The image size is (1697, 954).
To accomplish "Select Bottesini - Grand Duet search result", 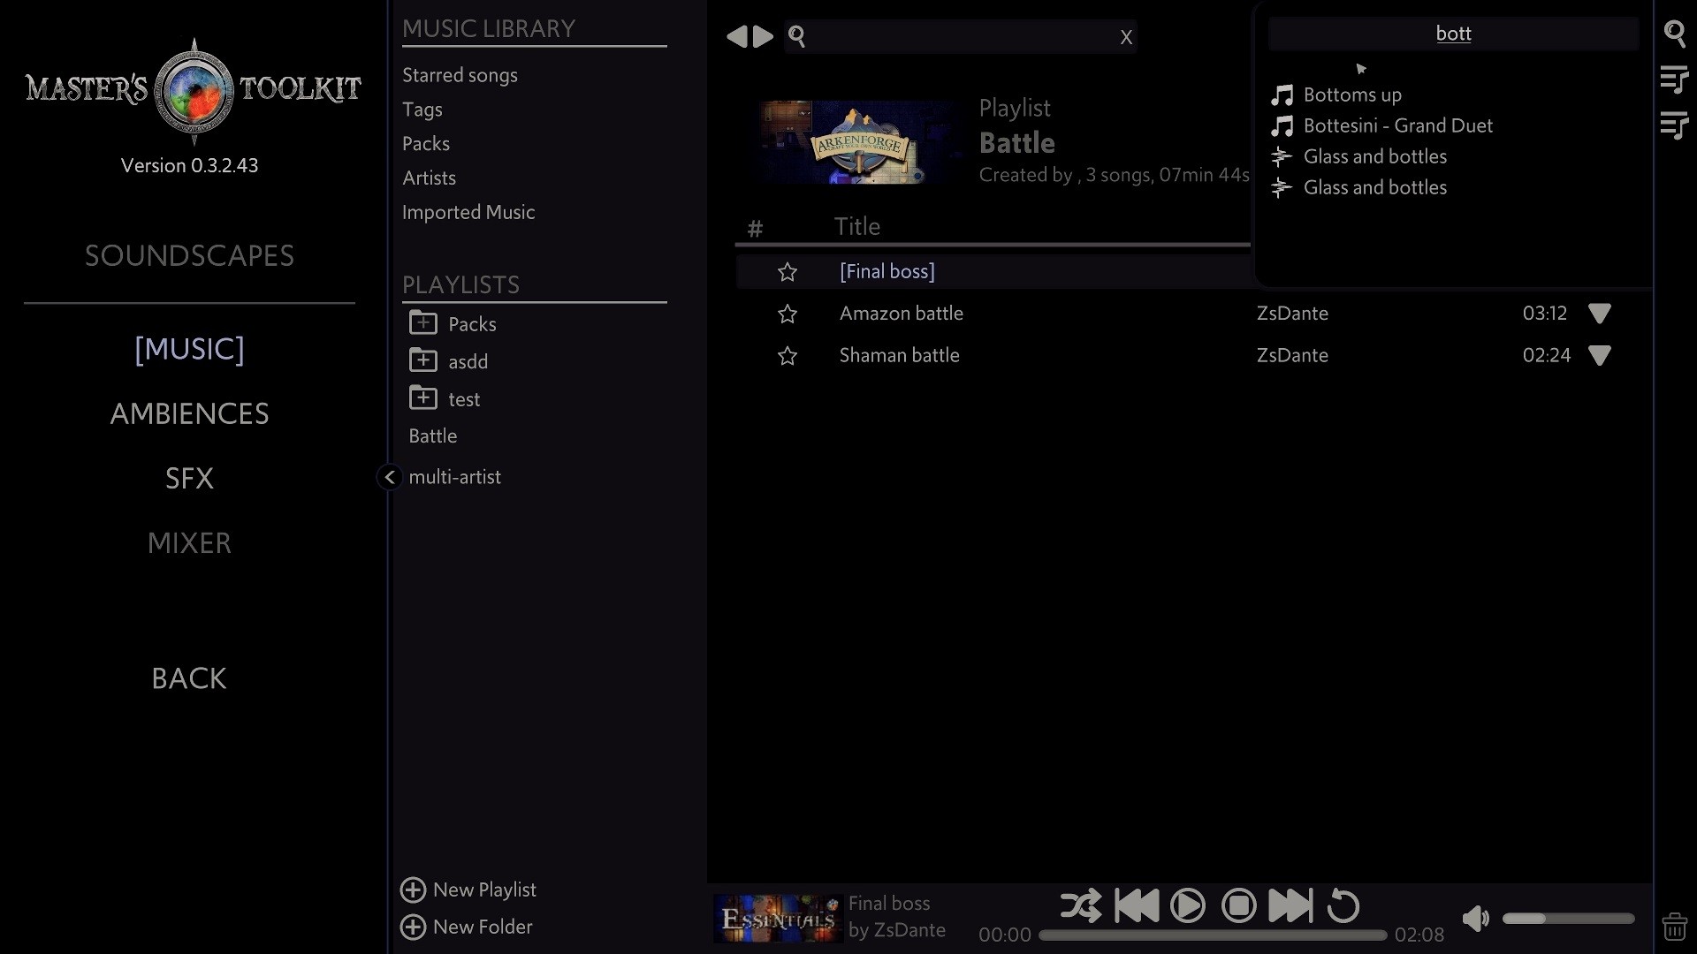I will pyautogui.click(x=1397, y=125).
